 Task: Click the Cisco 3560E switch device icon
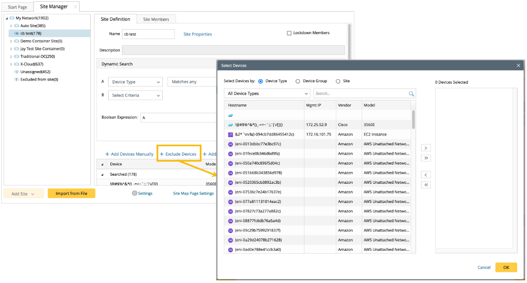231,125
